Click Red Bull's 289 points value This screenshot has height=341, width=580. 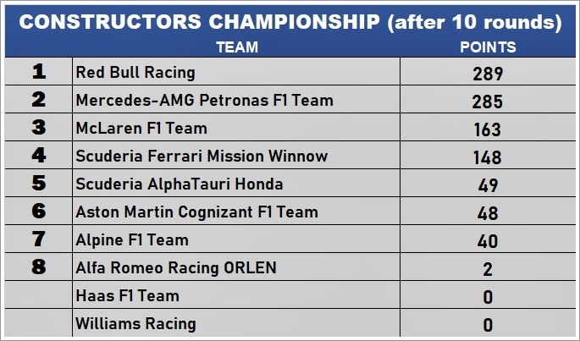(x=488, y=74)
